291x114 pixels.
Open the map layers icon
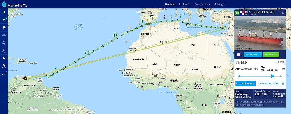(x=4, y=35)
